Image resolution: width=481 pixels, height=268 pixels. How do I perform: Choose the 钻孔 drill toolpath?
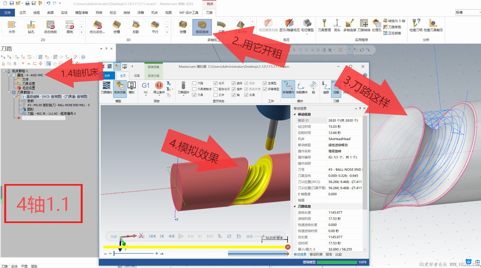31,27
